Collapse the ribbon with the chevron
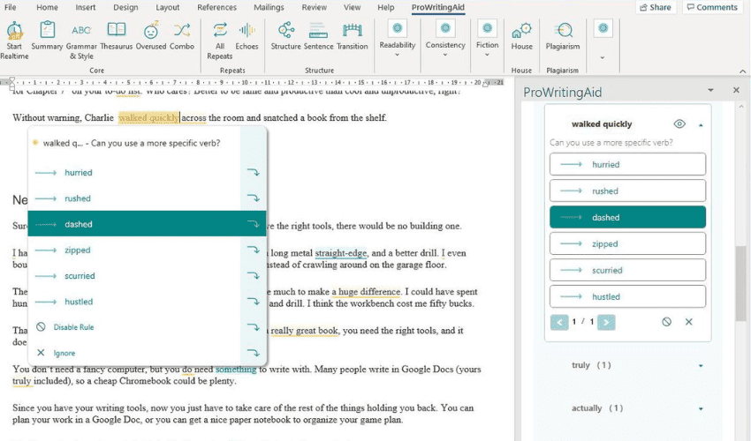This screenshot has height=441, width=751. (742, 71)
